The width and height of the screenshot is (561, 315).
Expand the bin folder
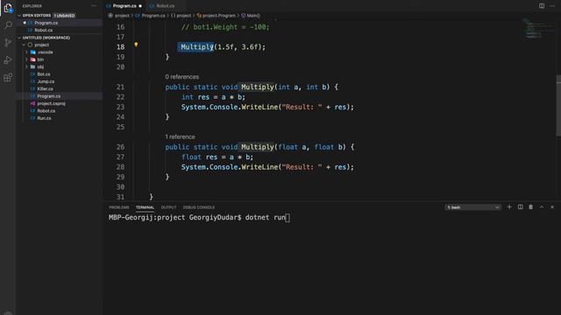(x=26, y=59)
